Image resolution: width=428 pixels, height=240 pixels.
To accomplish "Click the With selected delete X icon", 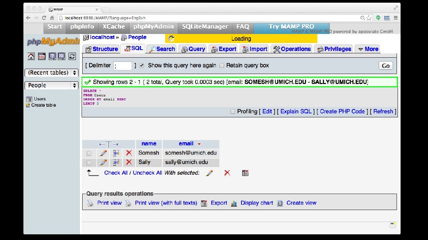I will [x=227, y=173].
